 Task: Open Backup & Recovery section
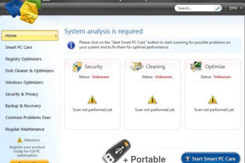pyautogui.click(x=23, y=106)
